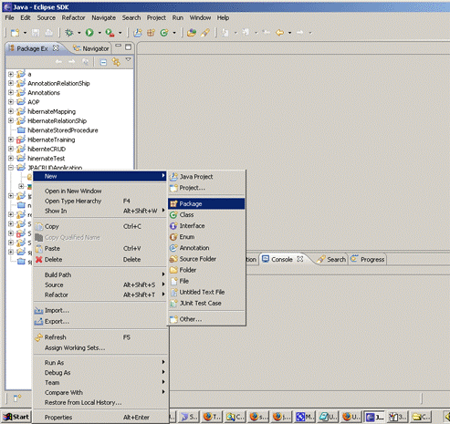This screenshot has height=424, width=450.
Task: Click the External Tools run icon
Action: [x=110, y=33]
